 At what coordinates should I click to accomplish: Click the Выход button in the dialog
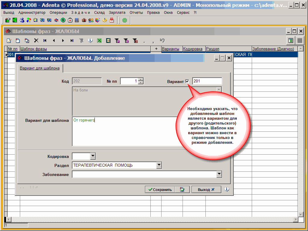(x=206, y=189)
